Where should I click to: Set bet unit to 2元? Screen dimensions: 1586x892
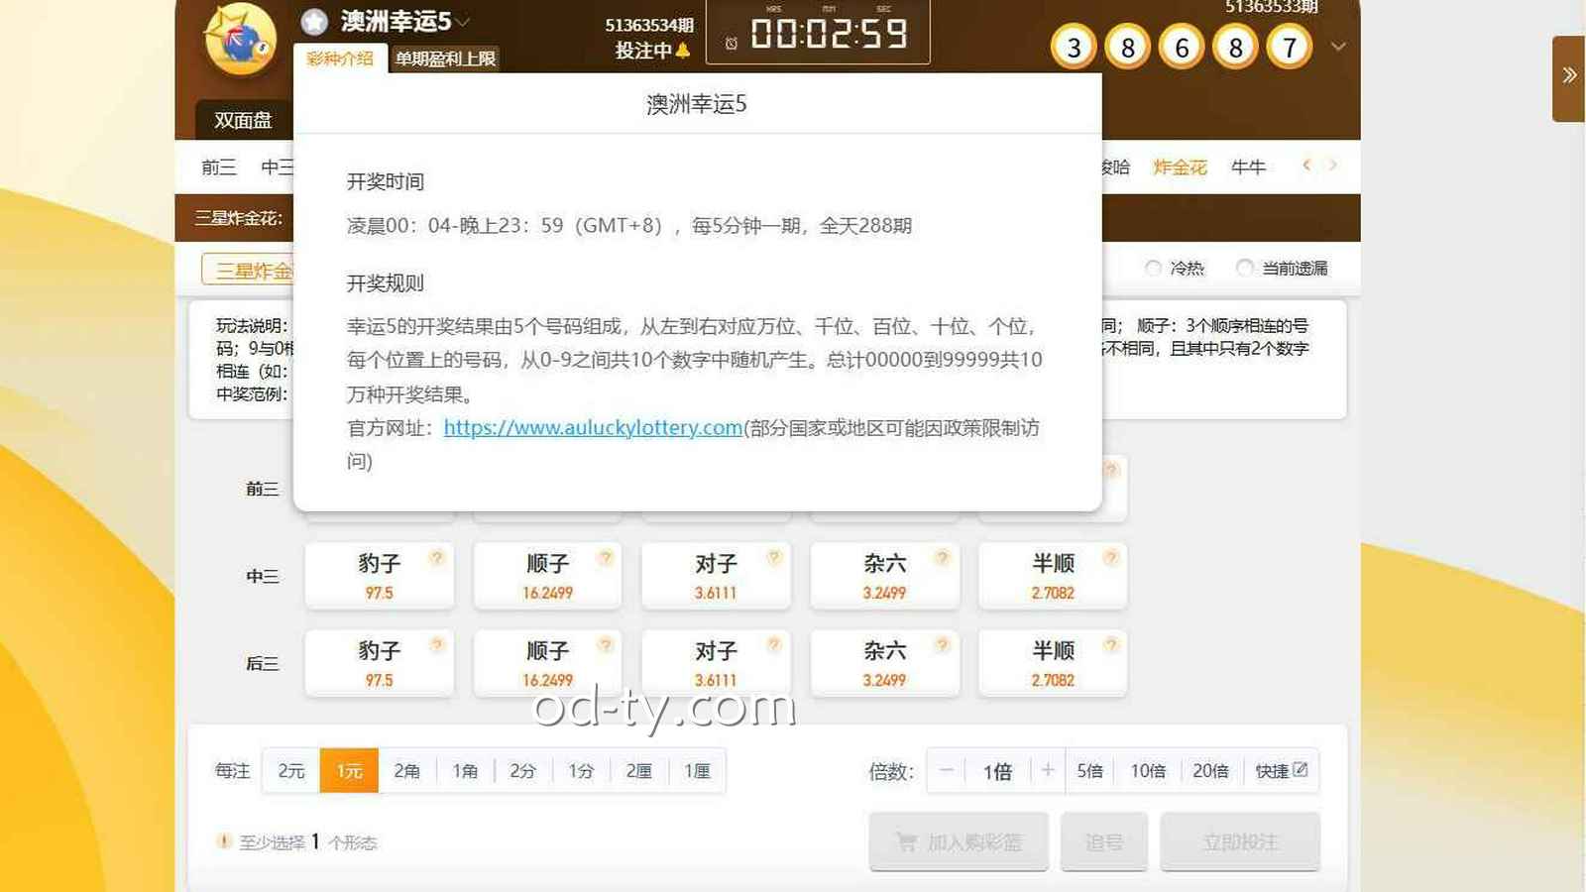click(x=291, y=771)
